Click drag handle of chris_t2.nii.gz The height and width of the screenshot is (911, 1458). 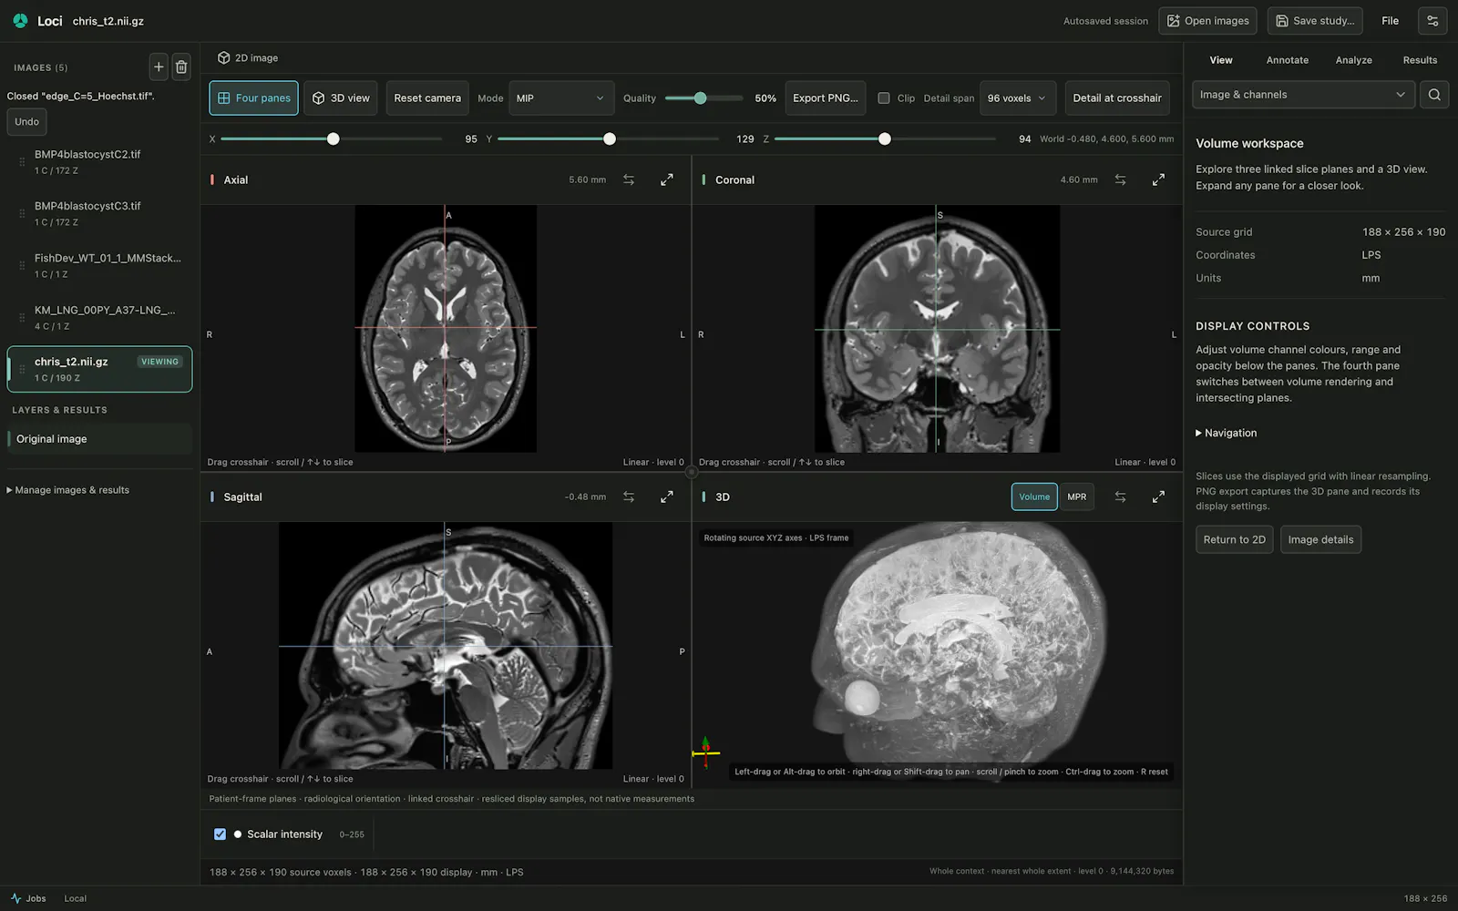click(22, 369)
